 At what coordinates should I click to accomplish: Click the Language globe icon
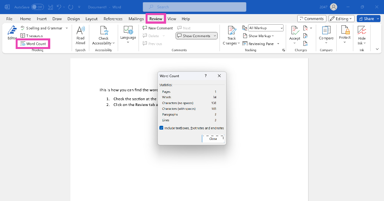128,31
